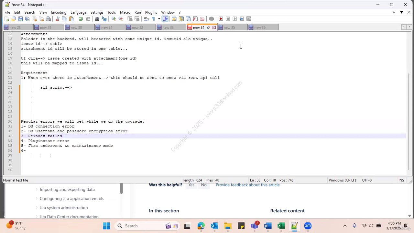Open the Document Map panel icon

point(181,19)
